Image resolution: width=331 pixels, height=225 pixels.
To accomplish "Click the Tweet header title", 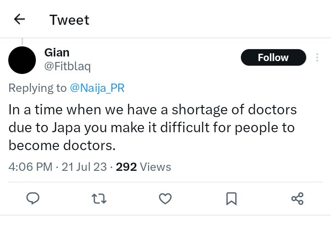I will pos(69,20).
